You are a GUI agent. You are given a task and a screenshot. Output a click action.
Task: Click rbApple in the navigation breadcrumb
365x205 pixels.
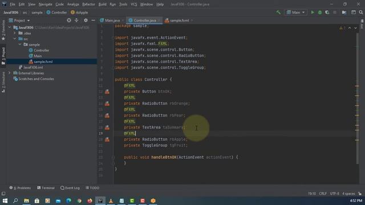coord(79,13)
